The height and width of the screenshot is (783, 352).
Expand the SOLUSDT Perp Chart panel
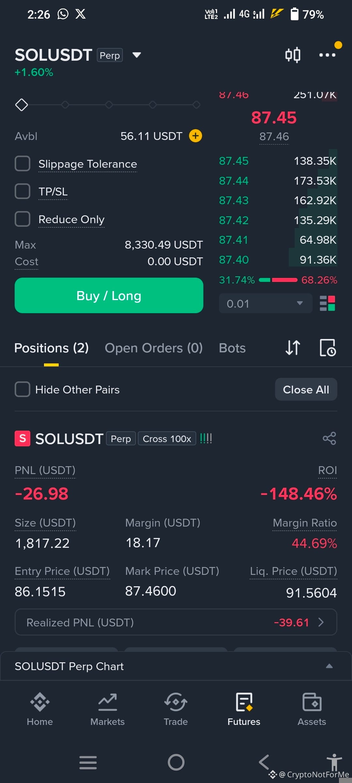pos(176,666)
